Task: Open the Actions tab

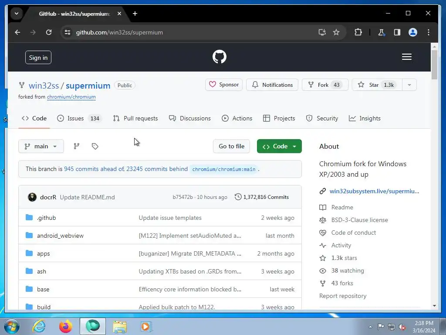Action: (237, 118)
